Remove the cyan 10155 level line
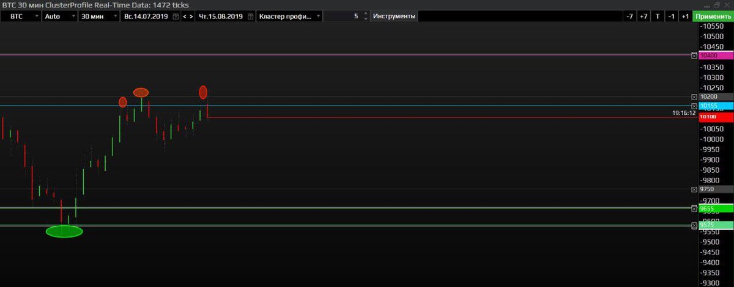Image resolution: width=734 pixels, height=287 pixels. (694, 106)
